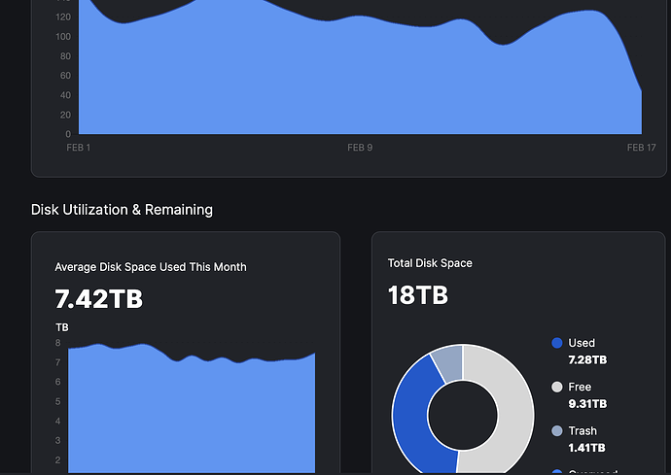Select the Free legend label

[580, 387]
